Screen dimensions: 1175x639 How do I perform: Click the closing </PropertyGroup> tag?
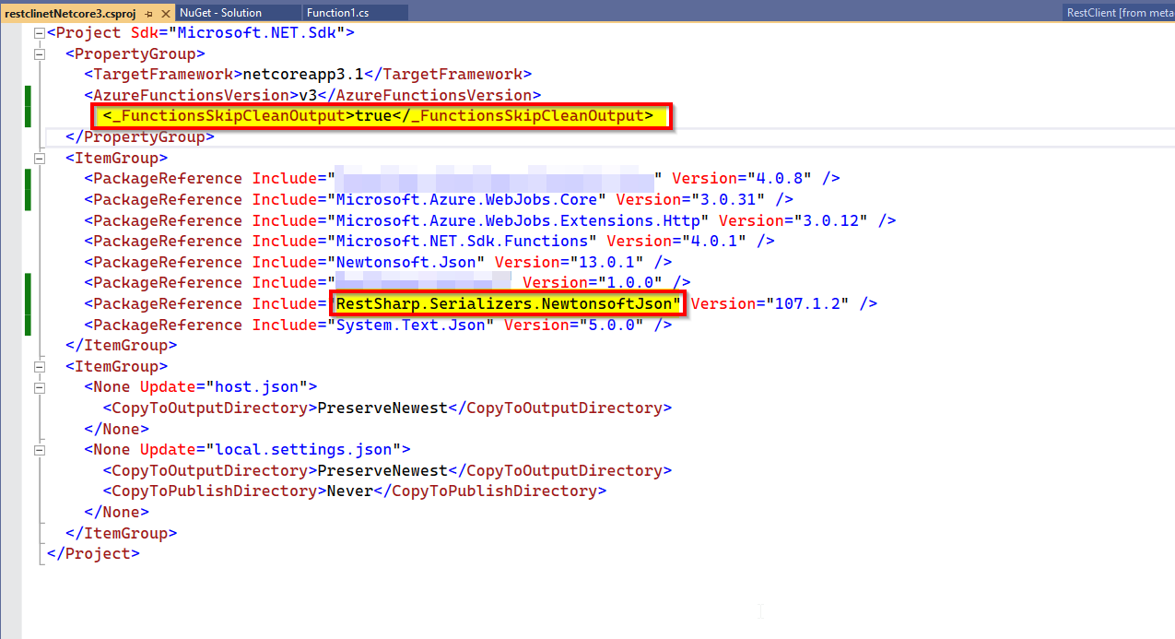pos(140,136)
